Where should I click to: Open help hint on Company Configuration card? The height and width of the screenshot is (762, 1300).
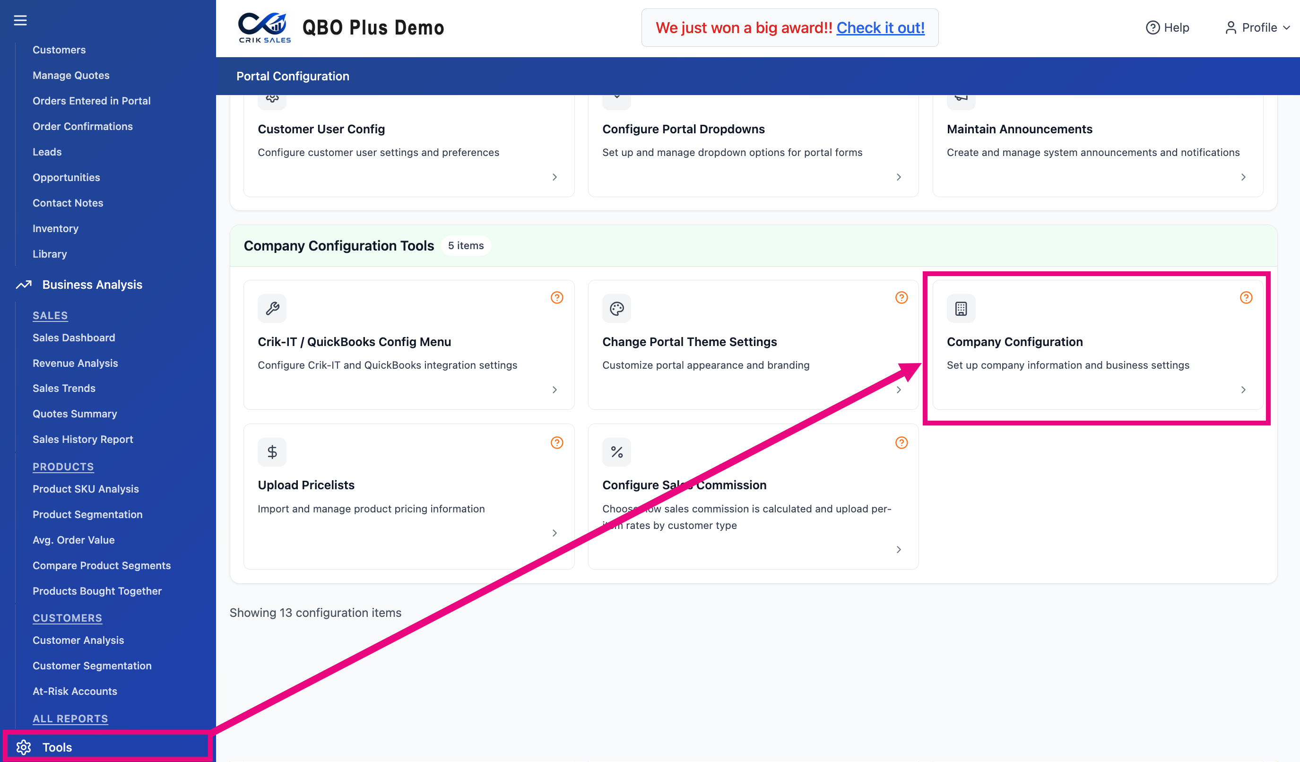point(1246,298)
